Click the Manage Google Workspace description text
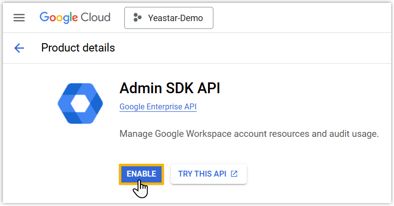Image resolution: width=394 pixels, height=206 pixels. tap(249, 133)
